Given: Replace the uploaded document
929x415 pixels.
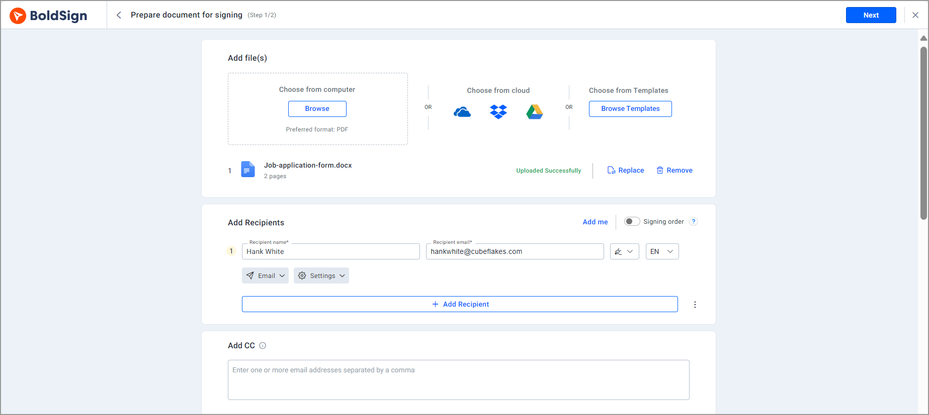Looking at the screenshot, I should (x=626, y=170).
